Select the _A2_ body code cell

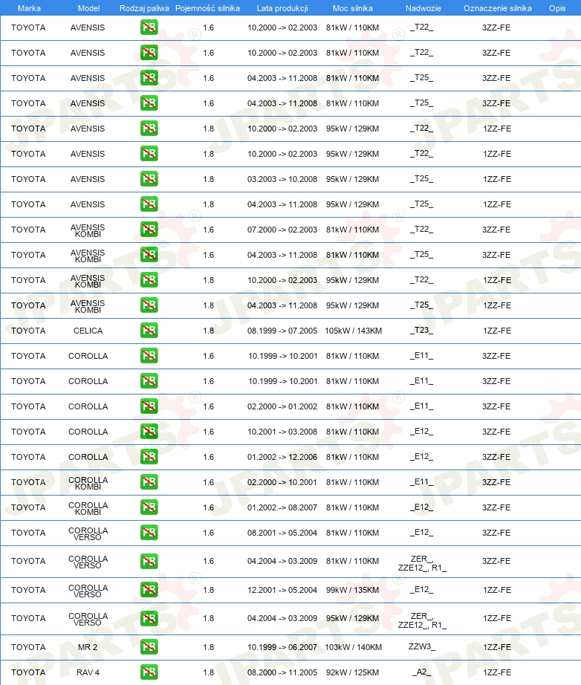[x=421, y=672]
